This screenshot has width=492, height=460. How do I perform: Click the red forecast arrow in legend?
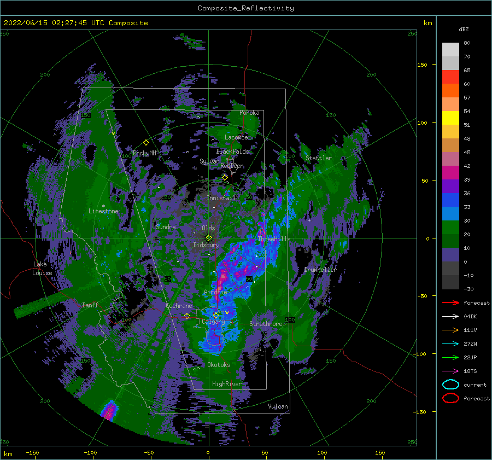(x=450, y=302)
